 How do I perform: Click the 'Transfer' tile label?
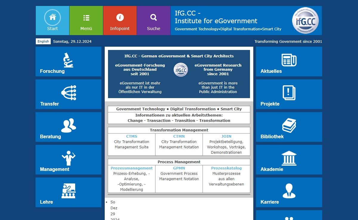50,104
